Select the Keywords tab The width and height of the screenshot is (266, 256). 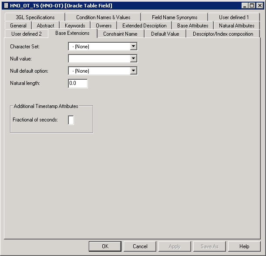[x=75, y=26]
